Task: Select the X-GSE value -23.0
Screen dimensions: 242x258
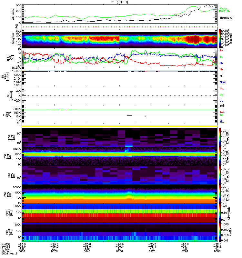Action: click(185, 244)
